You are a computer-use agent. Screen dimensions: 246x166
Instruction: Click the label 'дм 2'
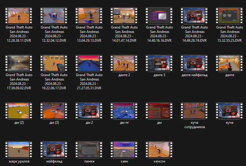pyautogui.click(x=89, y=123)
